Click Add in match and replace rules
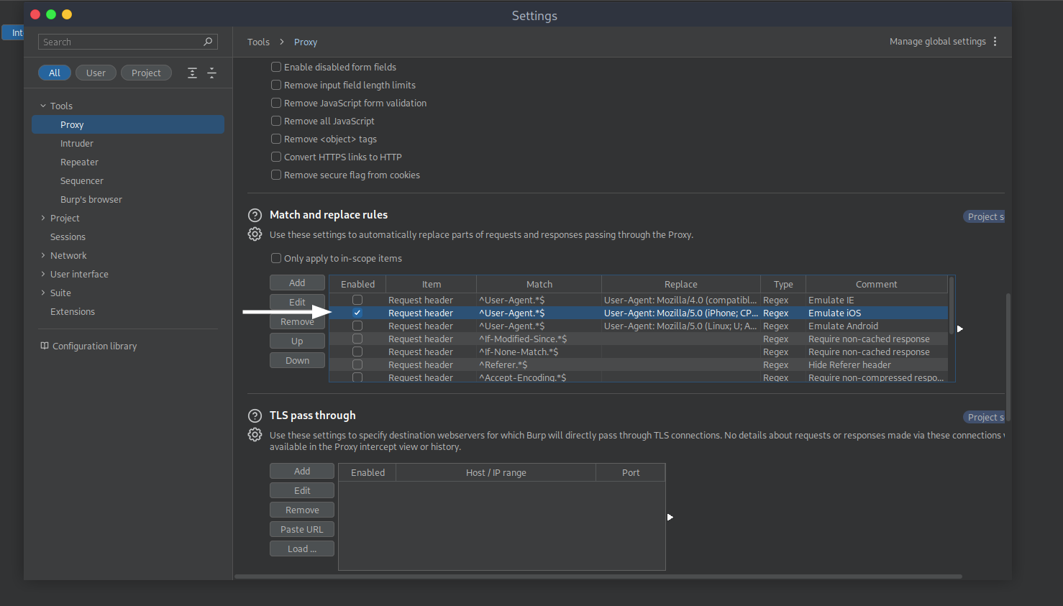 297,283
